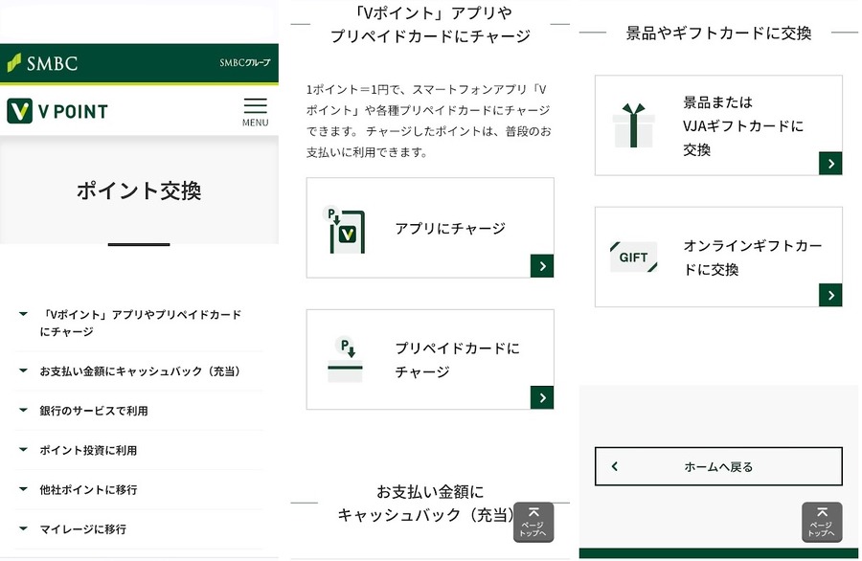862x561 pixels.
Task: Click the ホームへ戻る button
Action: tap(718, 466)
